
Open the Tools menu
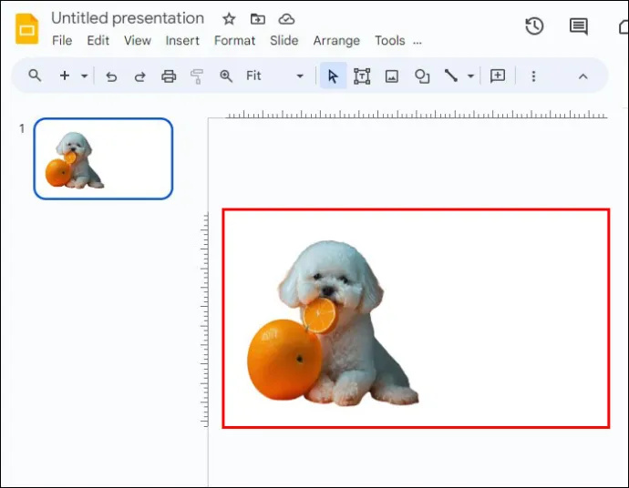(390, 40)
